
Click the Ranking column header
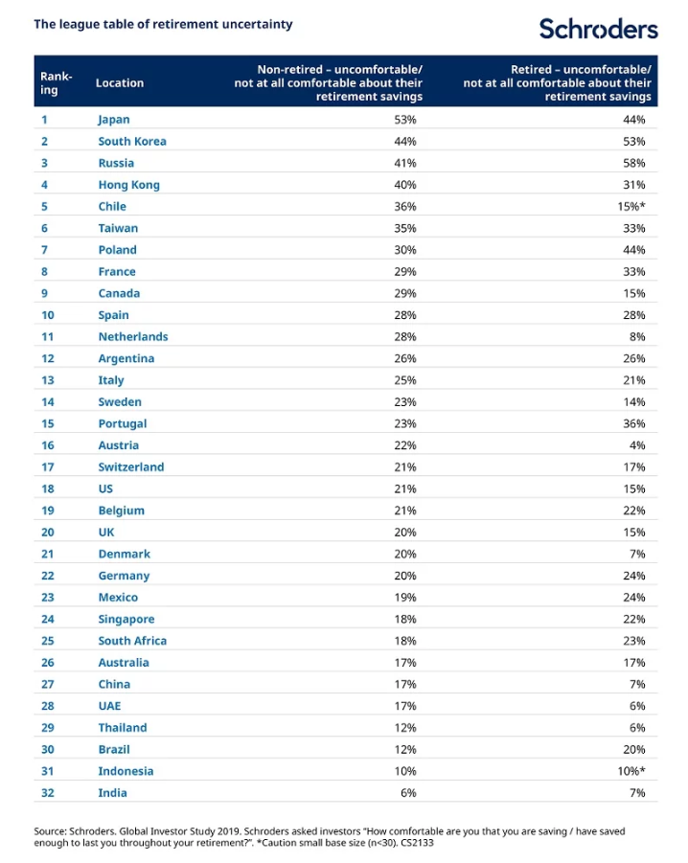57,83
